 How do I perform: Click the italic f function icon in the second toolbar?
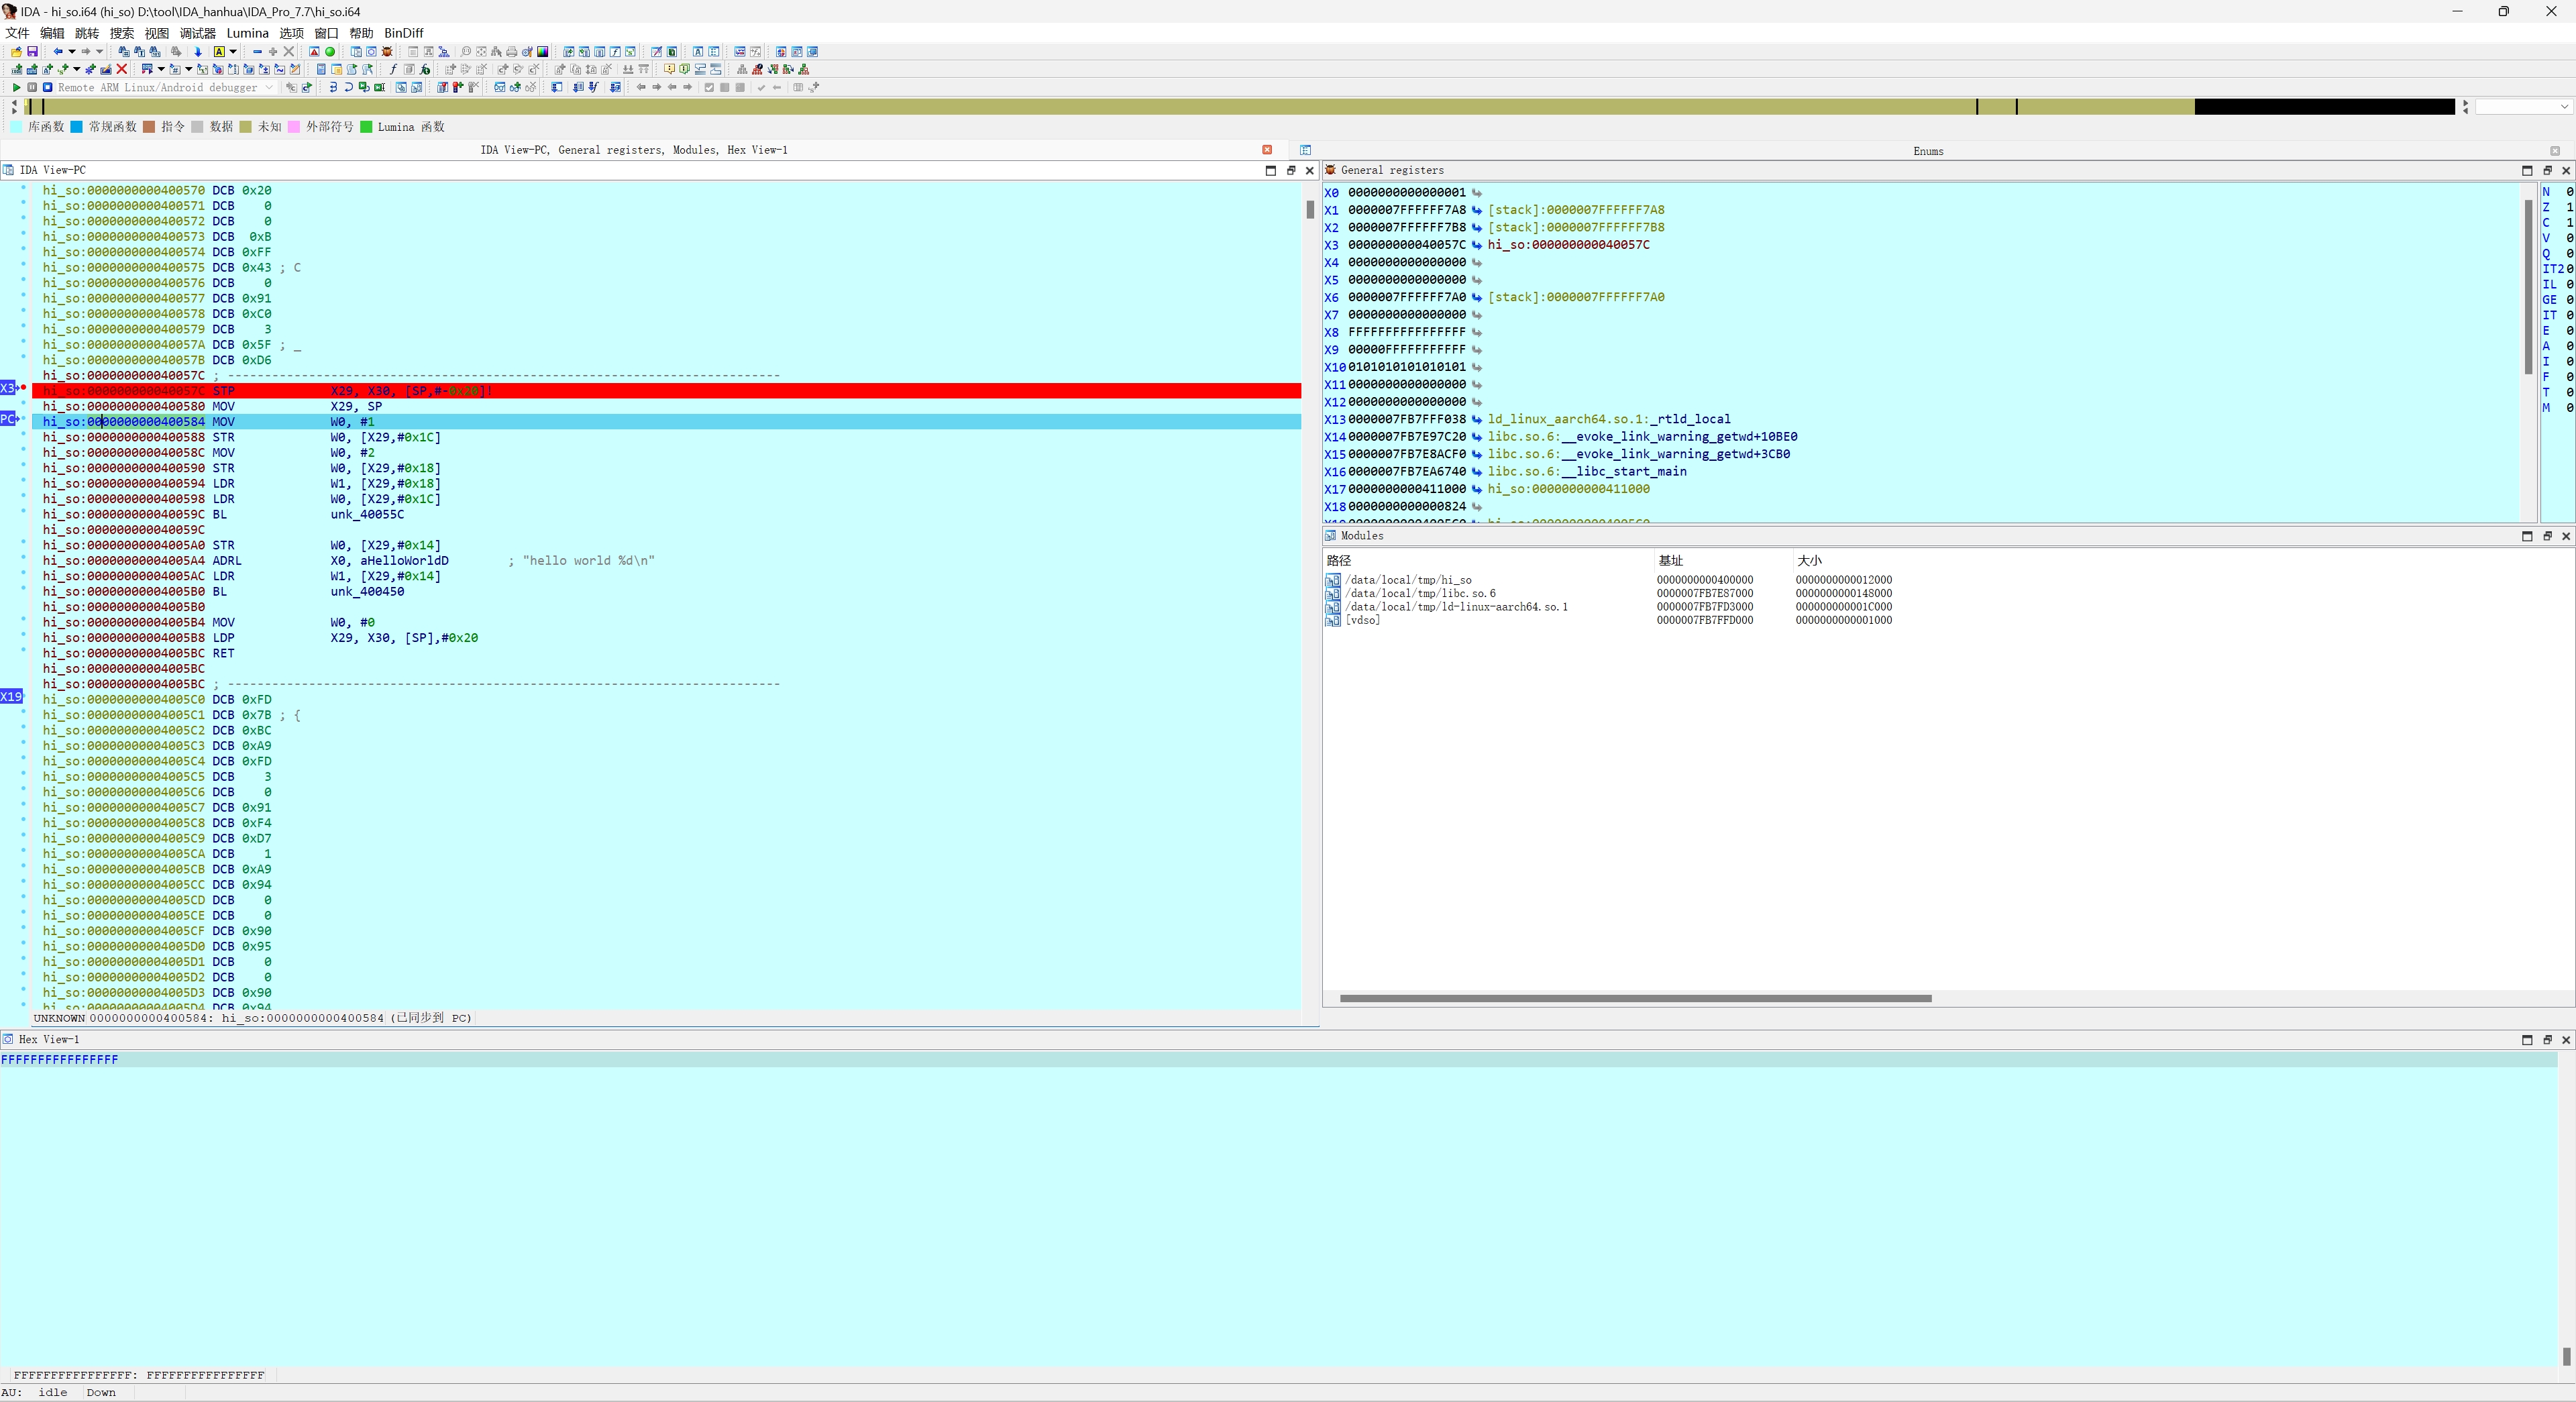point(393,70)
